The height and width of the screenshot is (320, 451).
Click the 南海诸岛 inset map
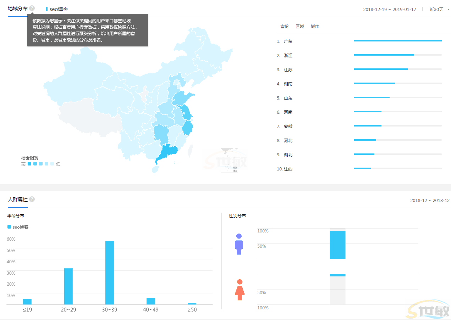pyautogui.click(x=229, y=160)
